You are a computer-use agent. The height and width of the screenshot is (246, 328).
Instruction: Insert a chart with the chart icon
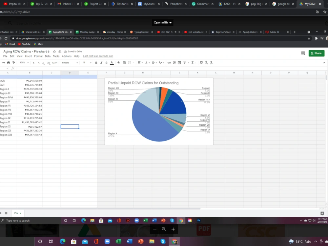pyautogui.click(x=179, y=63)
